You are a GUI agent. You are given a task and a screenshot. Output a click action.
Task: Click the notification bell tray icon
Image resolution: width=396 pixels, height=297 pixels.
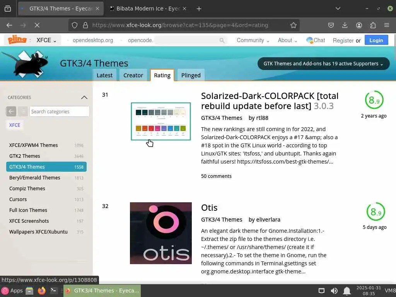tap(347, 291)
